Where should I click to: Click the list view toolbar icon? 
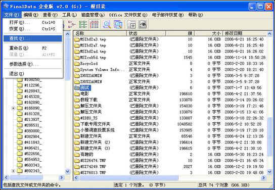[x=83, y=24]
